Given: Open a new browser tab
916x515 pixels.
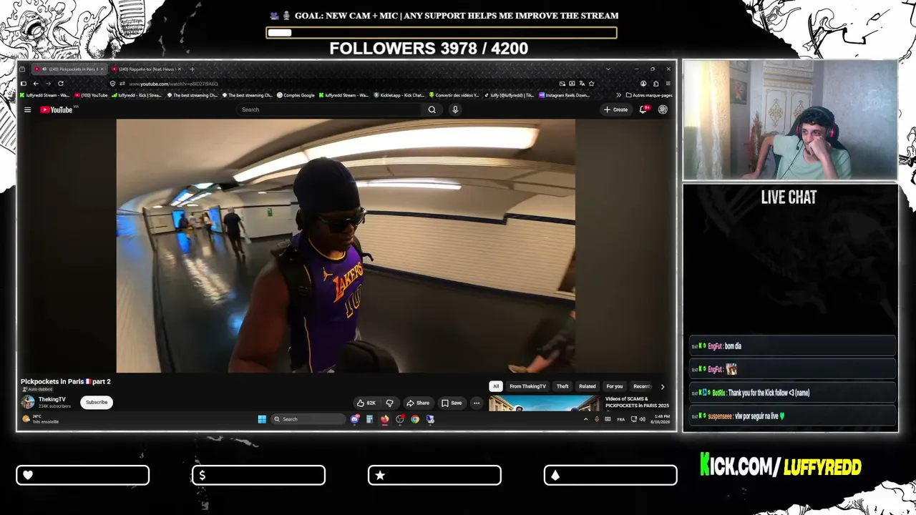Looking at the screenshot, I should coord(192,69).
